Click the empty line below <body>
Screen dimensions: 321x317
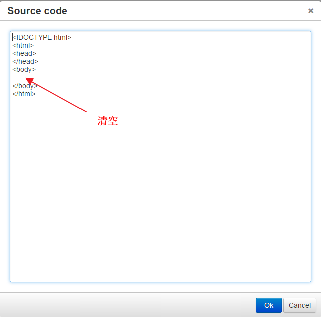point(160,77)
